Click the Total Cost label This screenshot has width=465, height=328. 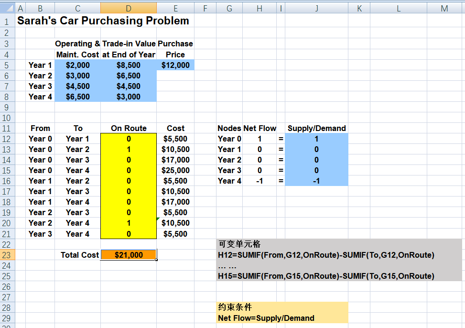[x=79, y=255]
